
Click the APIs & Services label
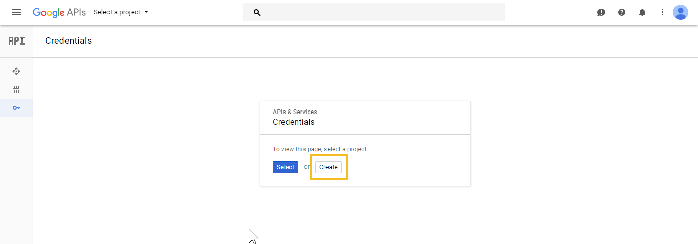click(x=295, y=112)
